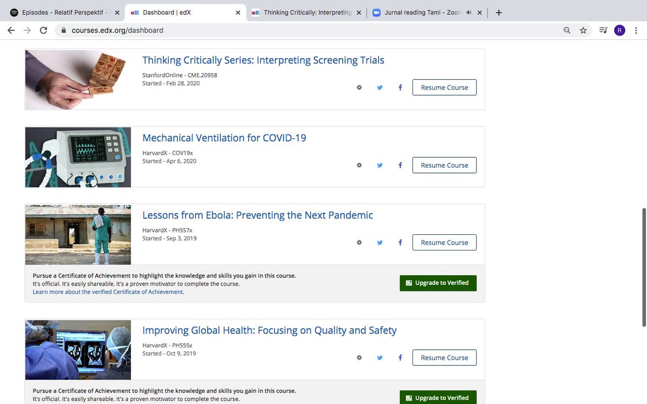The width and height of the screenshot is (647, 404).
Task: Click the ventilator machine course thumbnail
Action: [78, 157]
